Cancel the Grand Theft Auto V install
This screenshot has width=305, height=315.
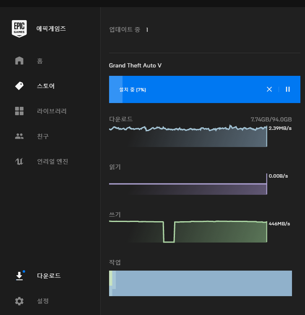coord(269,89)
